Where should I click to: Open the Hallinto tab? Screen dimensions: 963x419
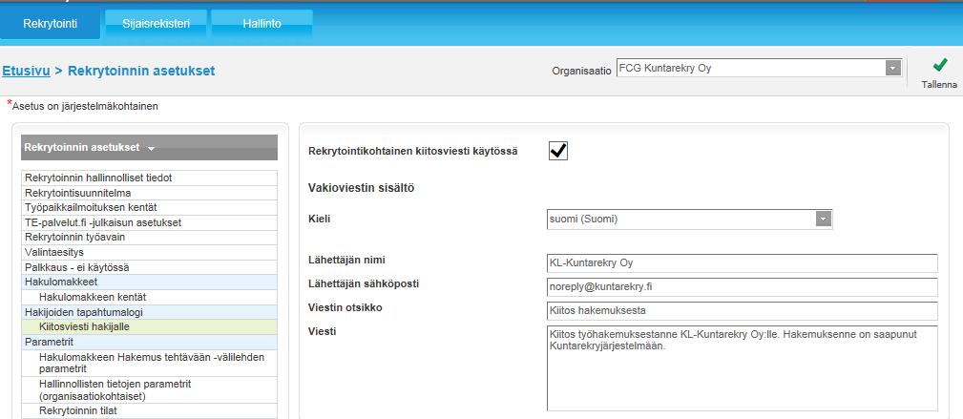[x=262, y=24]
